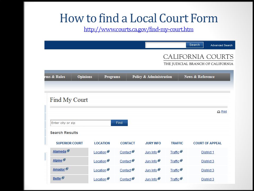The height and width of the screenshot is (191, 254).
Task: Open Traffic link for Butte
Action: (175, 179)
